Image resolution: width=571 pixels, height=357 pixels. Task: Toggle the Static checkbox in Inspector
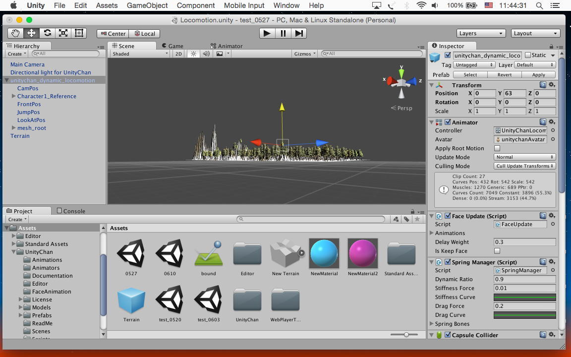(528, 55)
